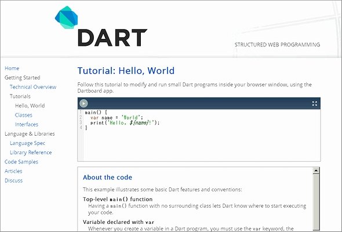The height and width of the screenshot is (232, 342).
Task: Click the scroll-up arrow in About panel
Action: point(316,171)
